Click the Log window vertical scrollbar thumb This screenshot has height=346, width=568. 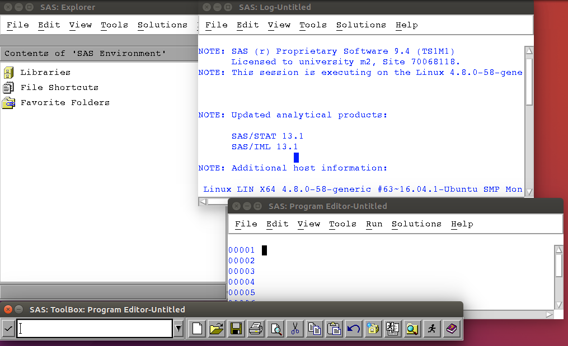pyautogui.click(x=529, y=81)
